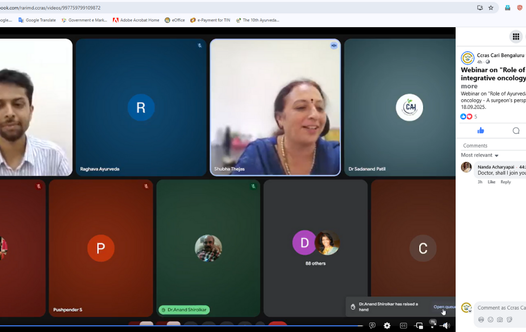This screenshot has width=526, height=332.
Task: Open the Adobe Acrobat Home bookmark
Action: point(136,20)
